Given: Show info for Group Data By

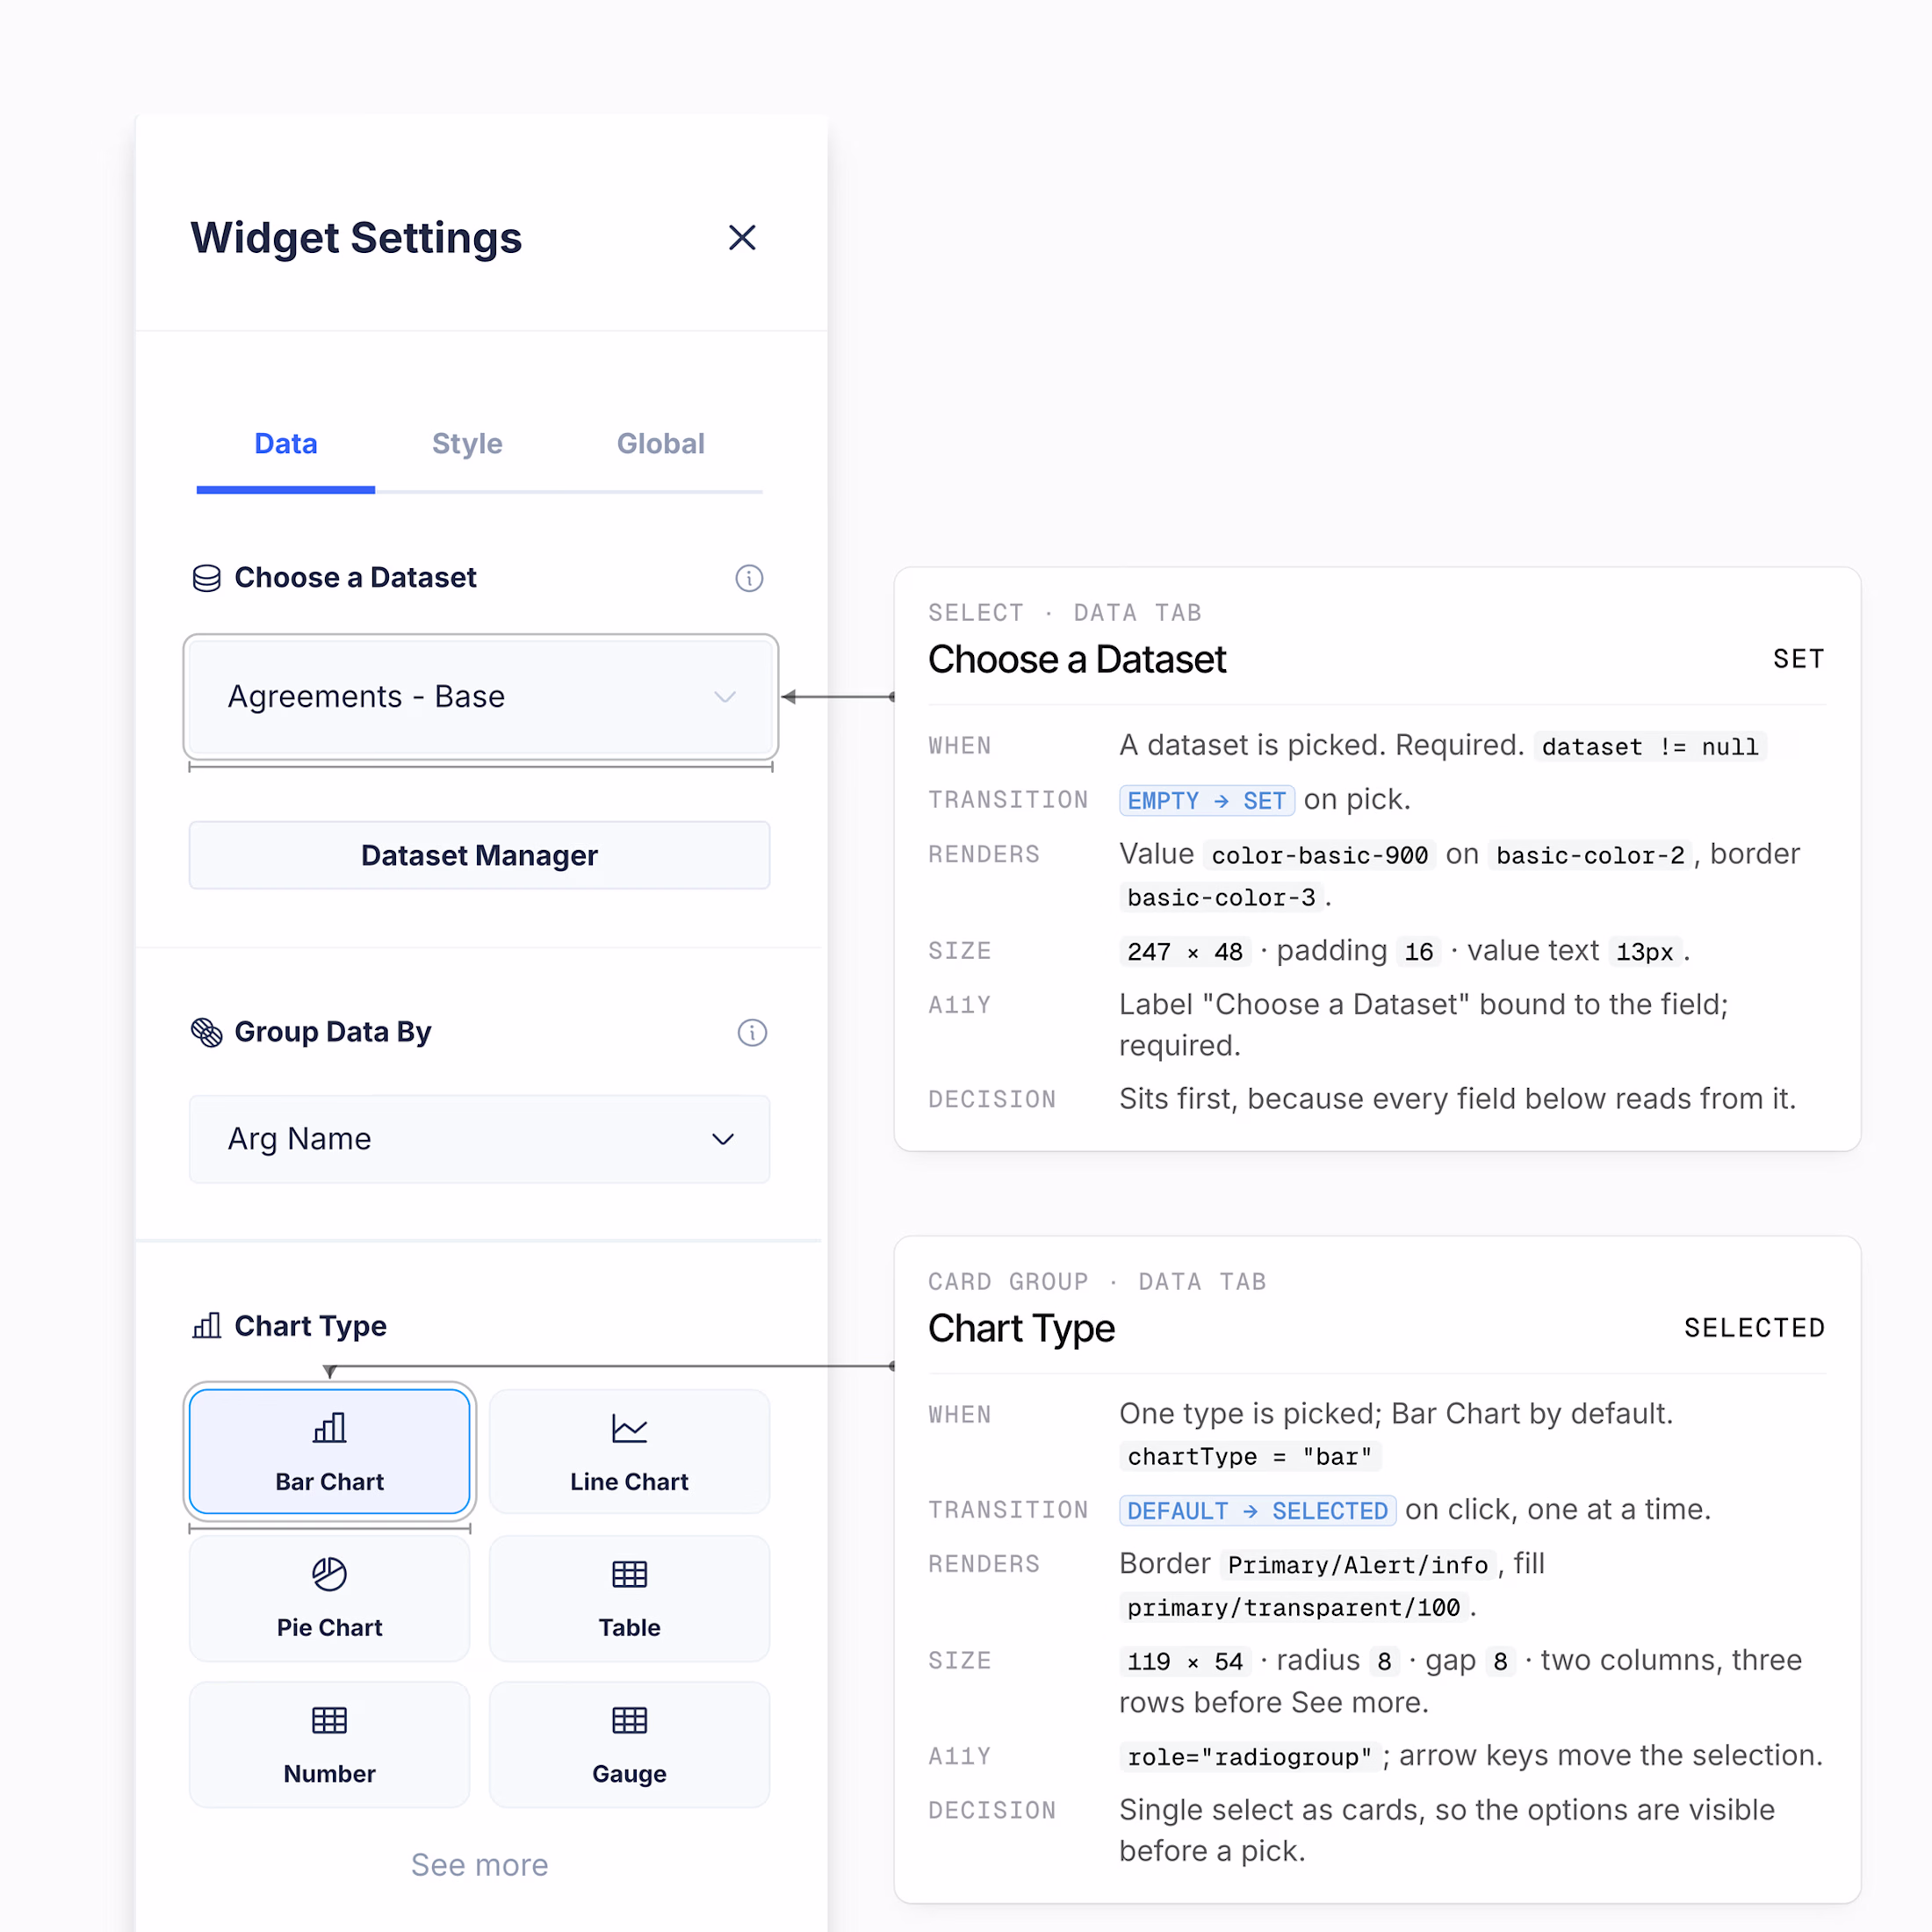Looking at the screenshot, I should tap(752, 1032).
